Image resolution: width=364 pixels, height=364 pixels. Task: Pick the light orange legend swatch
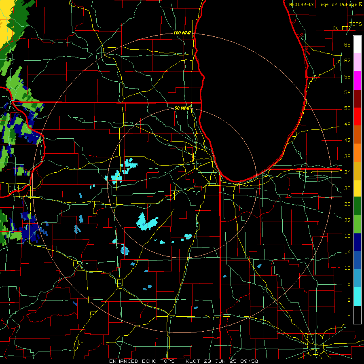pyautogui.click(x=357, y=153)
